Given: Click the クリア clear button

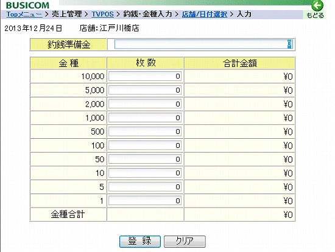Looking at the screenshot, I should [x=185, y=242].
